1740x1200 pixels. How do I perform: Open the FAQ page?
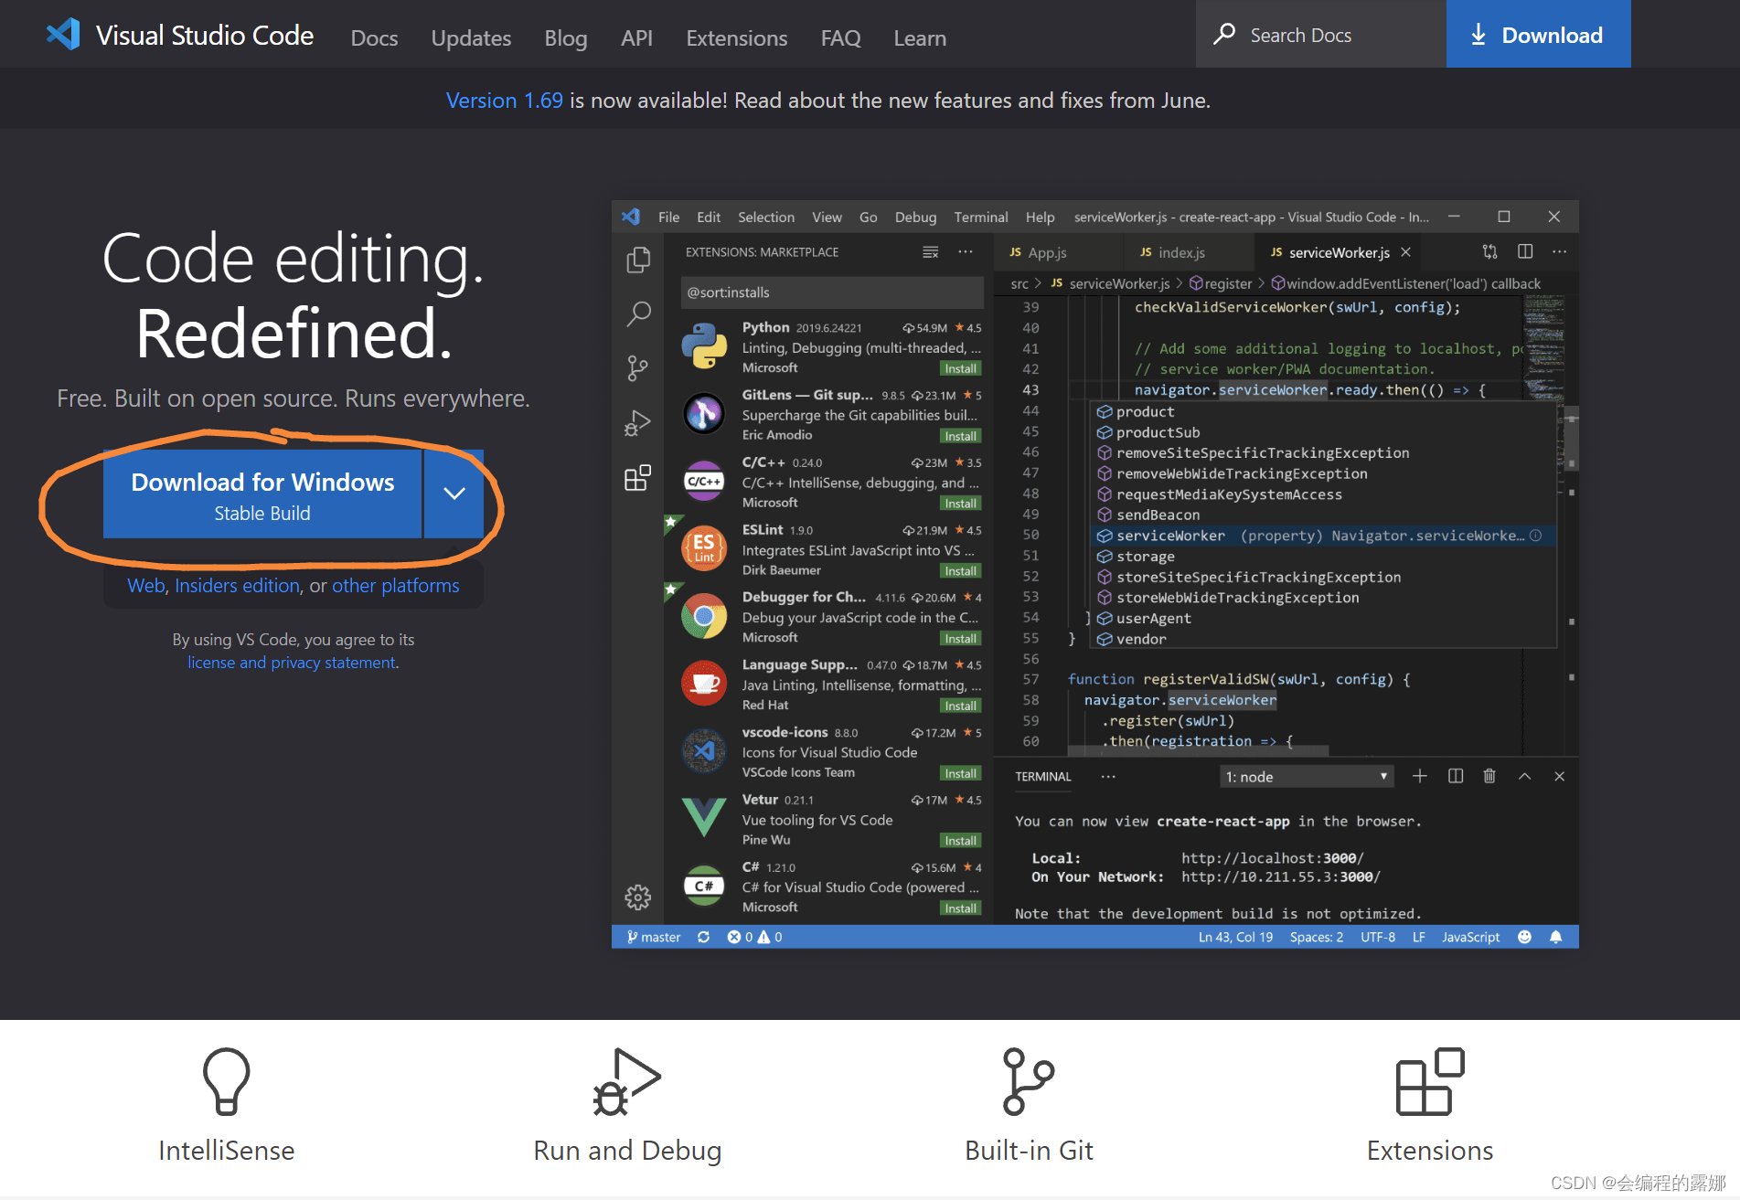coord(841,37)
